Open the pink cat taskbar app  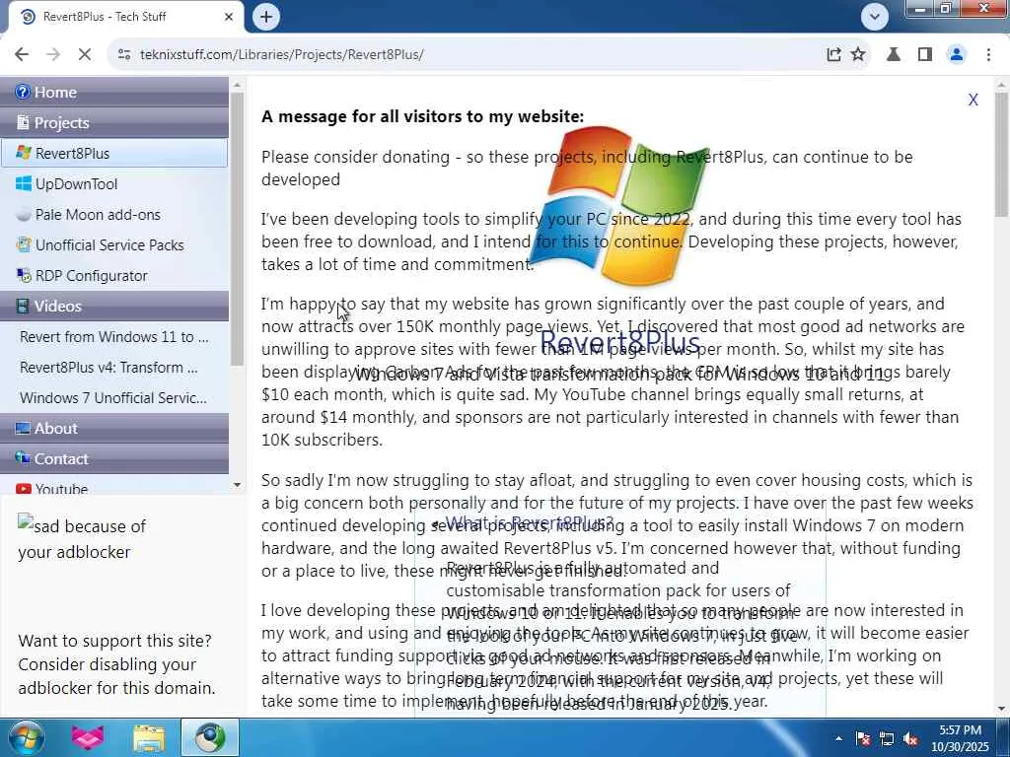click(88, 737)
